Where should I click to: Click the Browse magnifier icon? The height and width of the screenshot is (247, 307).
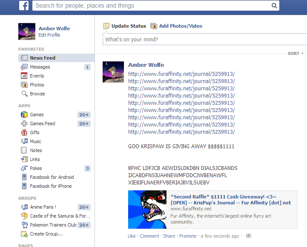point(24,94)
